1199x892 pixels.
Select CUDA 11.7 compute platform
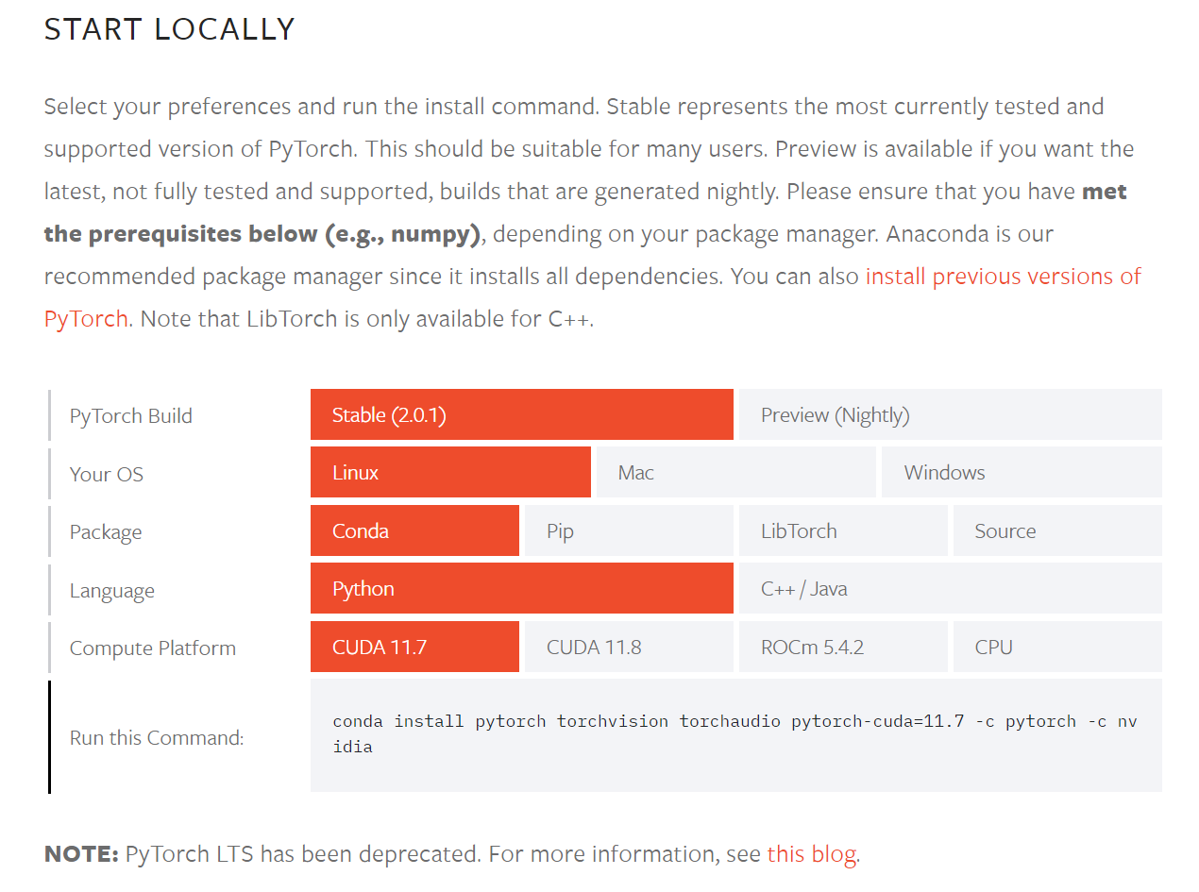(x=414, y=647)
